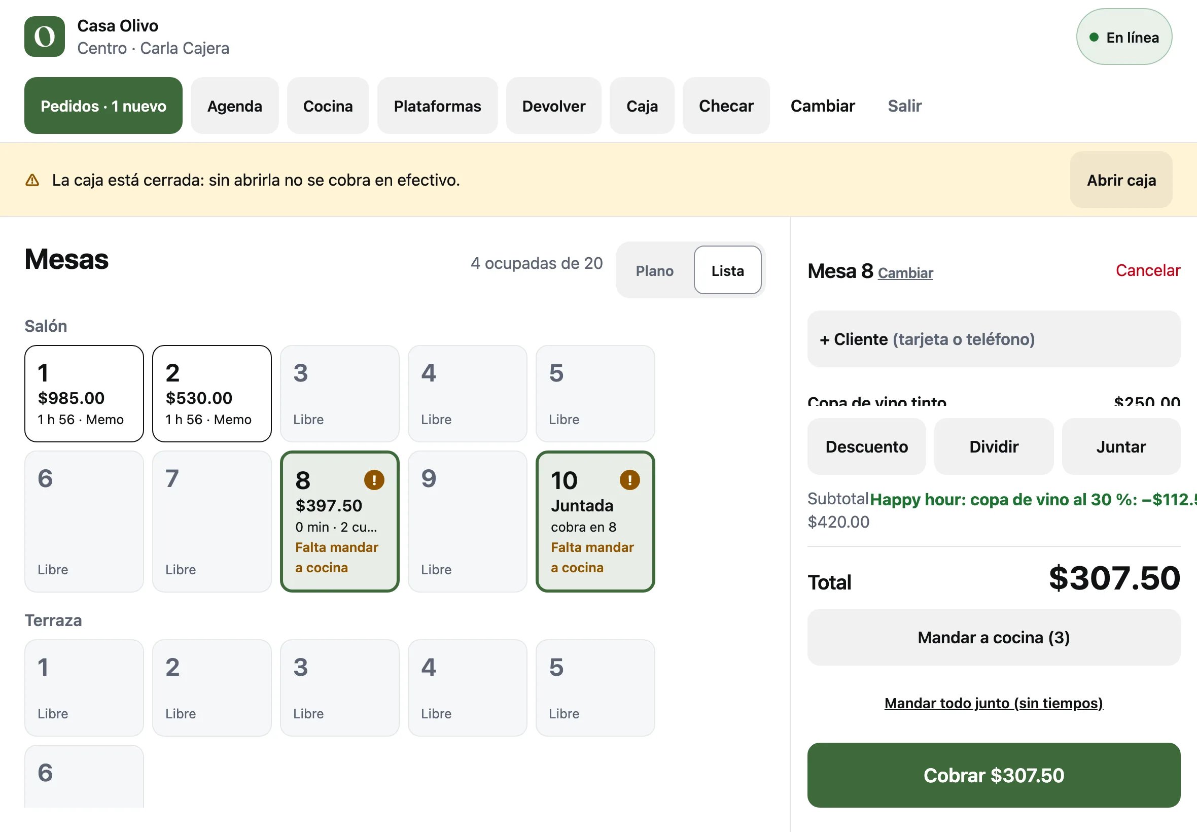Select Salón table 1 with $985.00

click(x=84, y=394)
